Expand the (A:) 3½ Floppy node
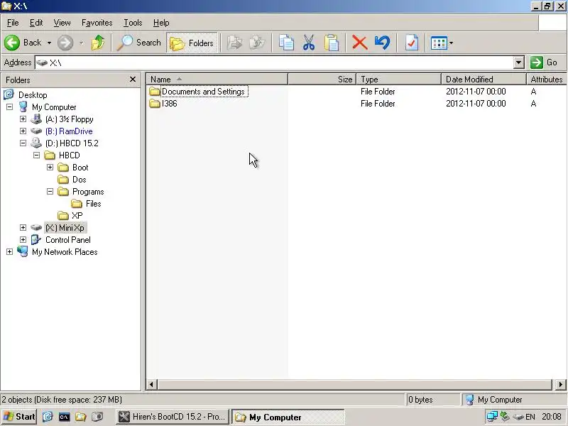The width and height of the screenshot is (568, 426). click(x=23, y=119)
